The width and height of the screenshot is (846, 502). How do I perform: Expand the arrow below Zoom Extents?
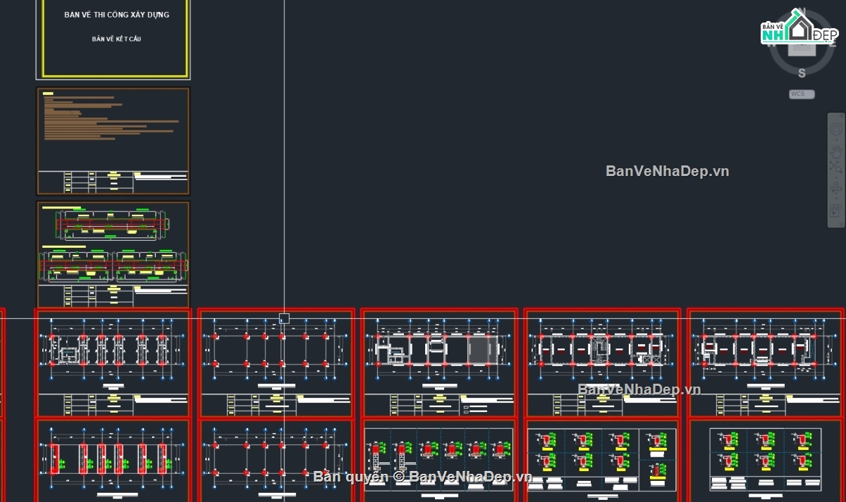pyautogui.click(x=836, y=177)
